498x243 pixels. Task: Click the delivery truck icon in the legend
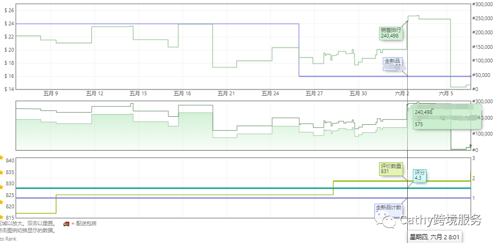coord(66,224)
